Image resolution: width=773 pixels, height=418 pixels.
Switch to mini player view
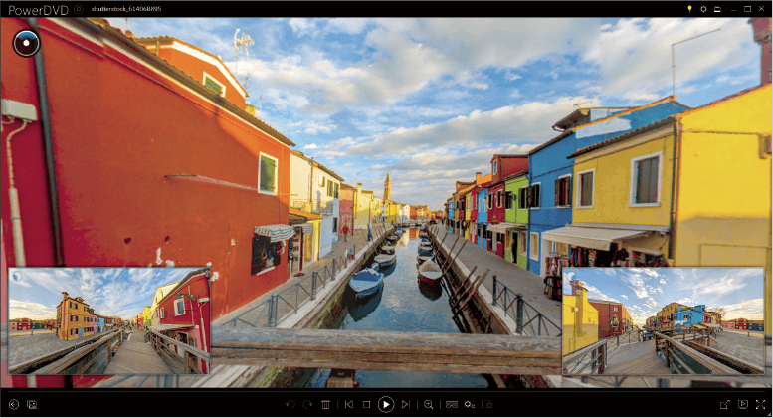point(741,404)
